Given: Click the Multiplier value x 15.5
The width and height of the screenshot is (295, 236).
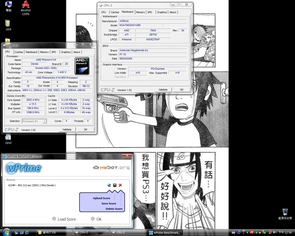Looking at the screenshot, I should pos(33,104).
